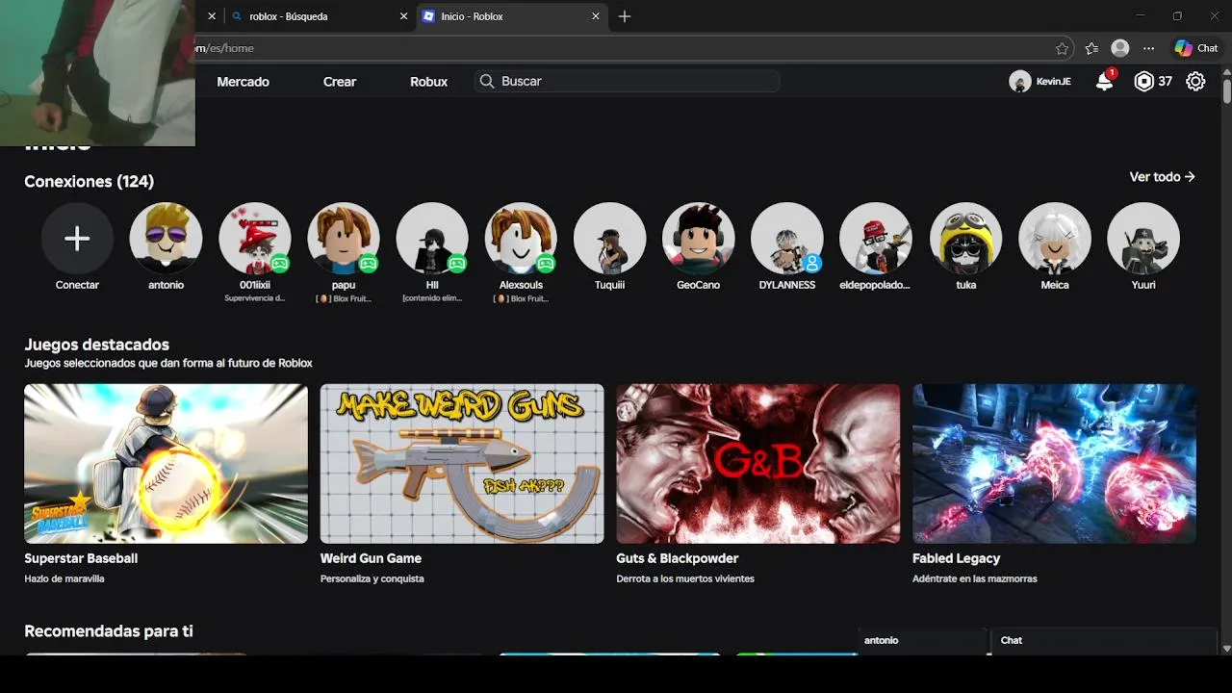Open the Mercado menu
The image size is (1232, 693).
click(x=243, y=82)
